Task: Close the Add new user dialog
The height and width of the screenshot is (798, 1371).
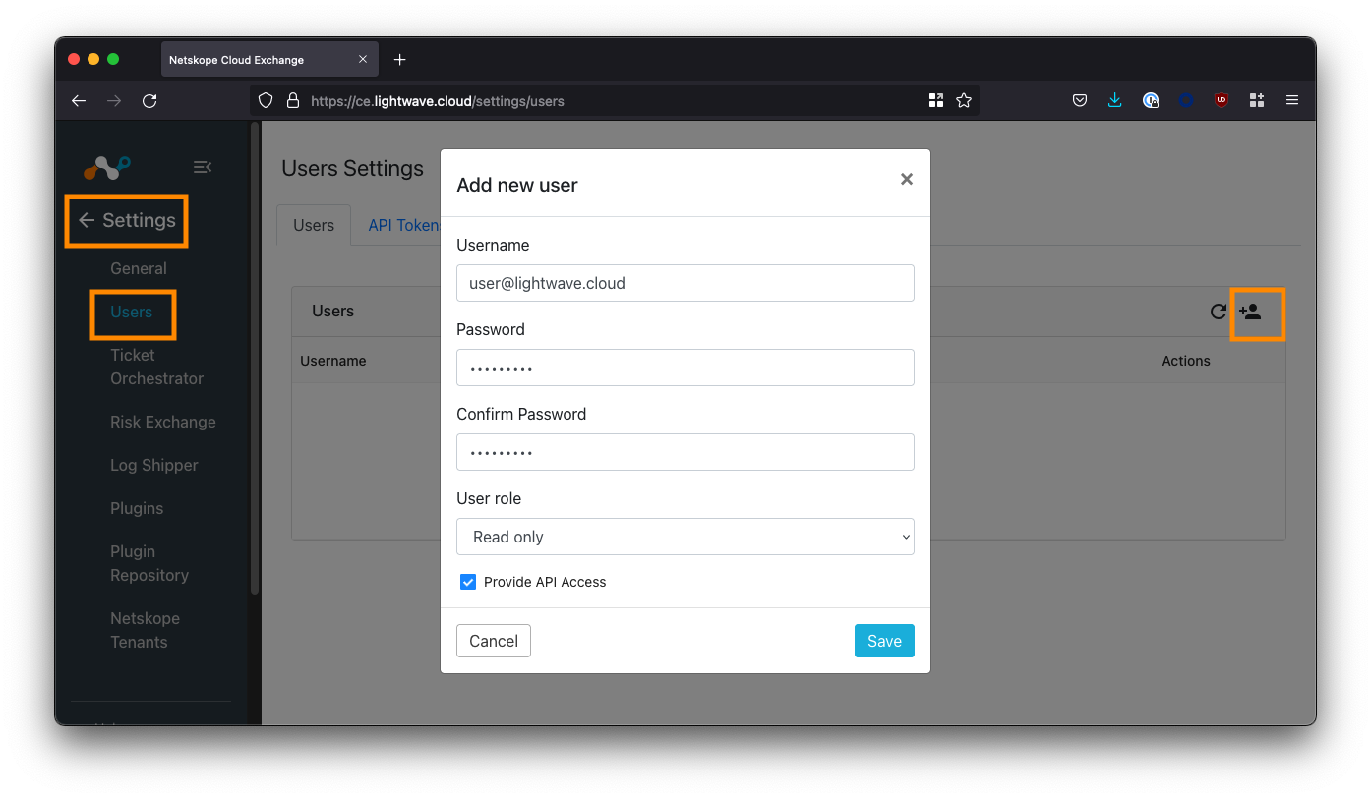Action: pyautogui.click(x=906, y=179)
